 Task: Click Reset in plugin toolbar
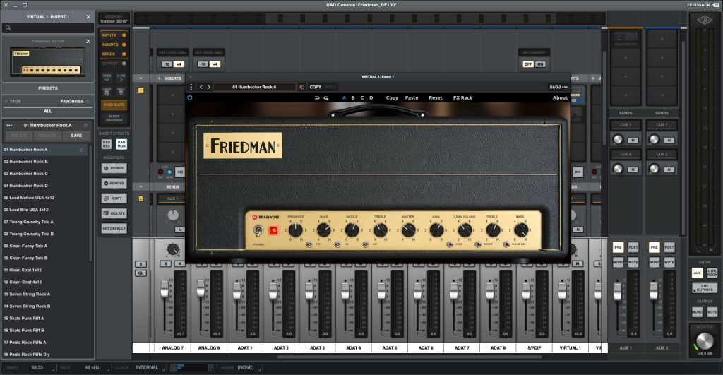click(x=435, y=97)
